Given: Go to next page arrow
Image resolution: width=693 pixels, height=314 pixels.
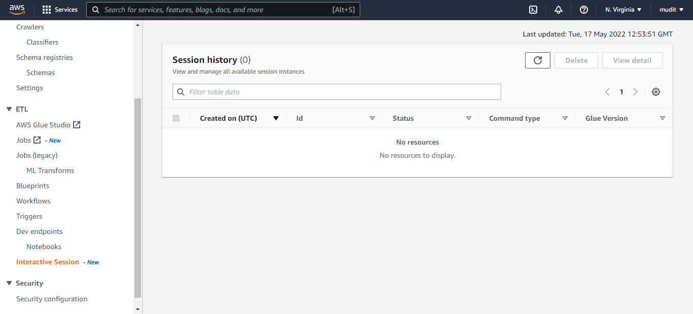Looking at the screenshot, I should click(635, 92).
